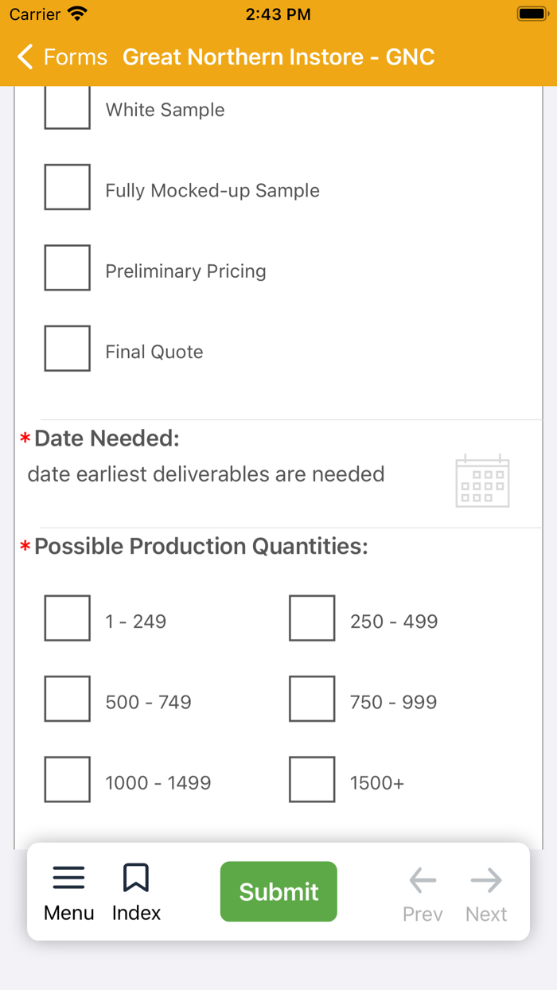Tick the Fully Mocked-up Sample checkbox
557x990 pixels.
67,187
